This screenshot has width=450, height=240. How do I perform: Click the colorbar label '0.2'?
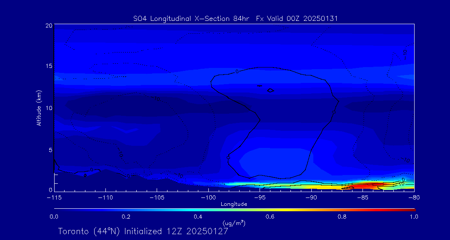tap(126, 217)
